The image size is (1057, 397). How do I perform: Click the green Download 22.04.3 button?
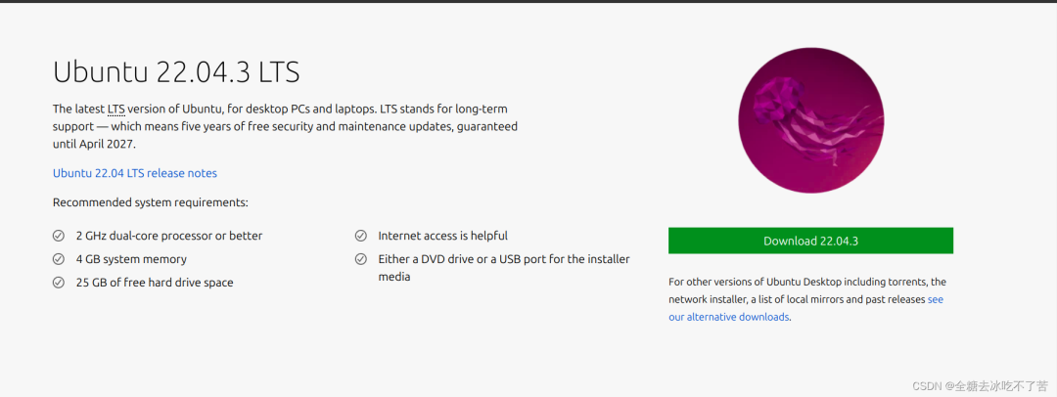coord(810,241)
